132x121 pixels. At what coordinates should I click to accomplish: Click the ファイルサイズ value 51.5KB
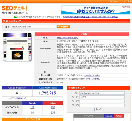tap(60, 83)
